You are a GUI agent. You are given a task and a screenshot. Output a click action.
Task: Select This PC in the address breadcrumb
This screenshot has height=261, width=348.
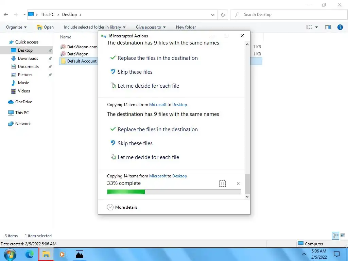48,14
